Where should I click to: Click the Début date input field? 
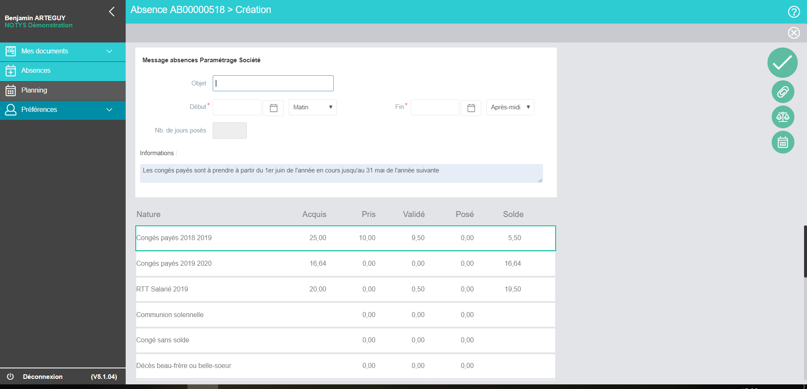tap(237, 107)
